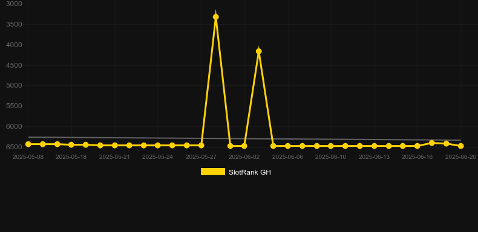Click the data point at 2025-06-02
This screenshot has width=478, height=232.
pyautogui.click(x=244, y=146)
